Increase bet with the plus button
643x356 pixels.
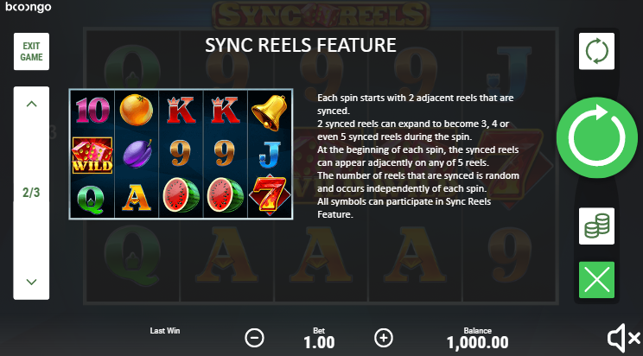click(384, 338)
